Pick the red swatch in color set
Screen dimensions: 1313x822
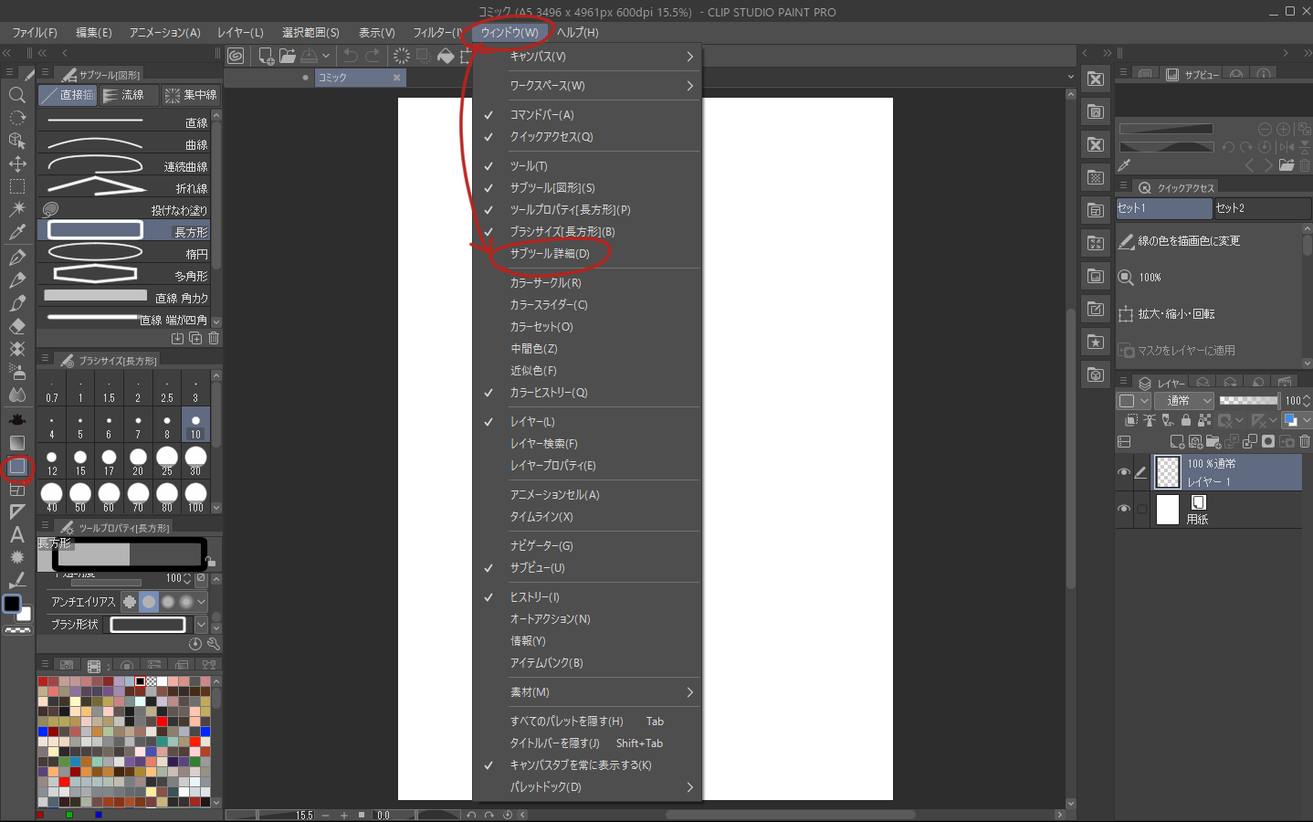click(x=162, y=722)
